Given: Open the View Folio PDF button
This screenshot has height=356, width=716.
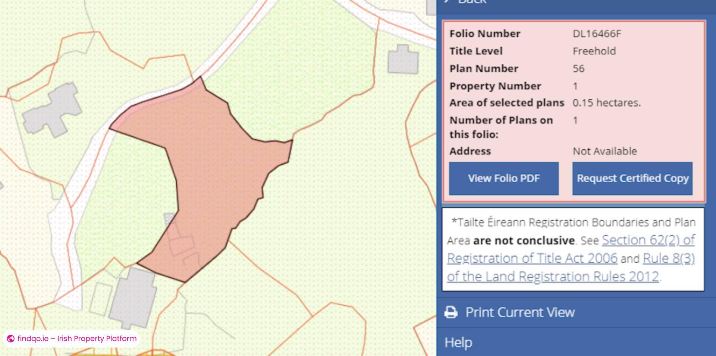Looking at the screenshot, I should pyautogui.click(x=503, y=178).
